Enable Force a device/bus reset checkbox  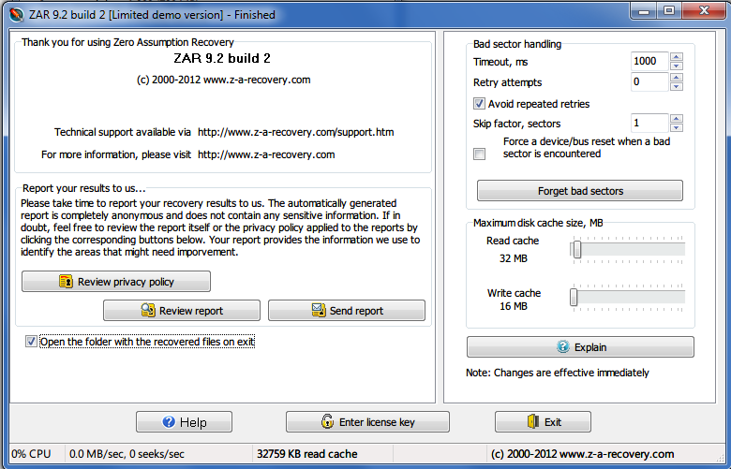tap(480, 154)
